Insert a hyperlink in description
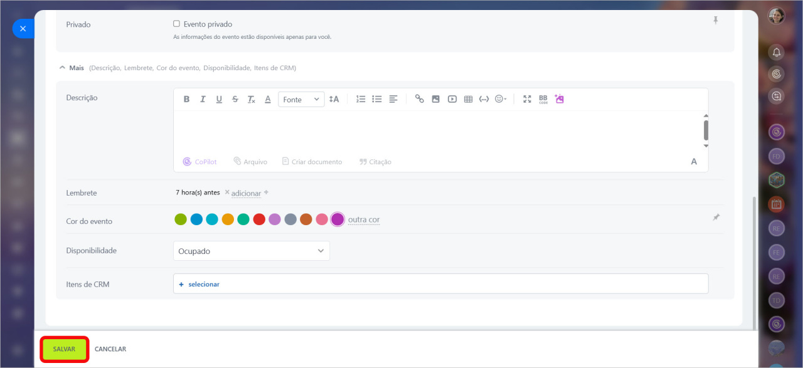Viewport: 803px width, 368px height. [x=420, y=99]
